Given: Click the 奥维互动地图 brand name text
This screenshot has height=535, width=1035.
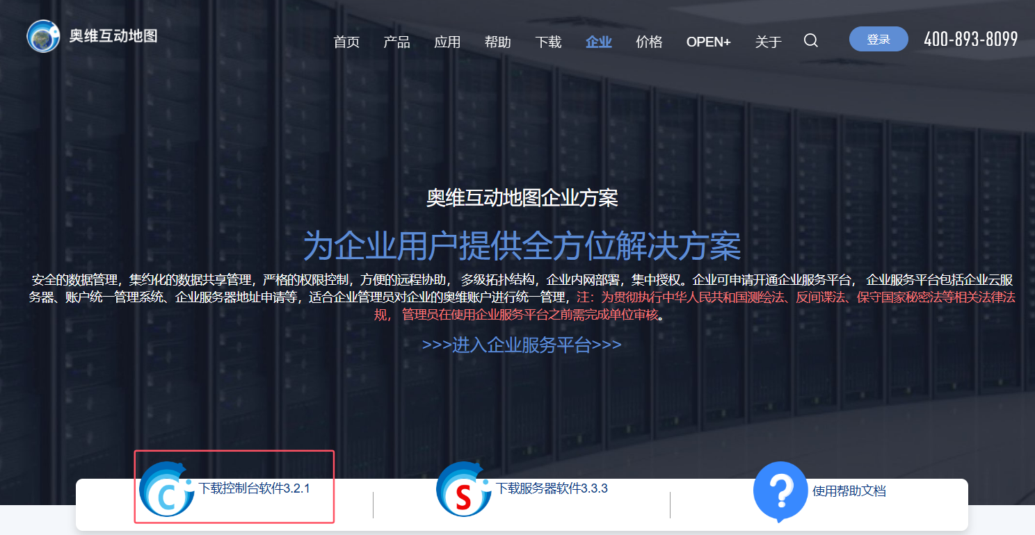Looking at the screenshot, I should [x=113, y=35].
